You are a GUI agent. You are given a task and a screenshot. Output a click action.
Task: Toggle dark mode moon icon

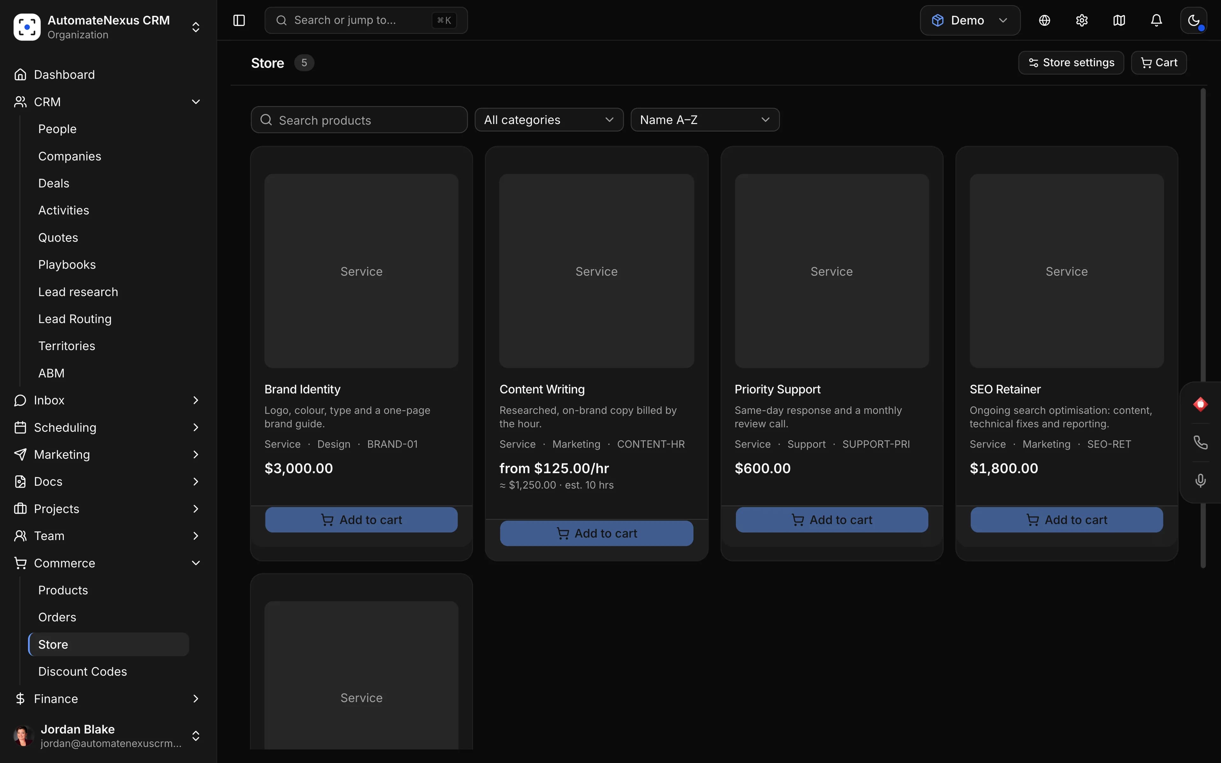[x=1194, y=20]
